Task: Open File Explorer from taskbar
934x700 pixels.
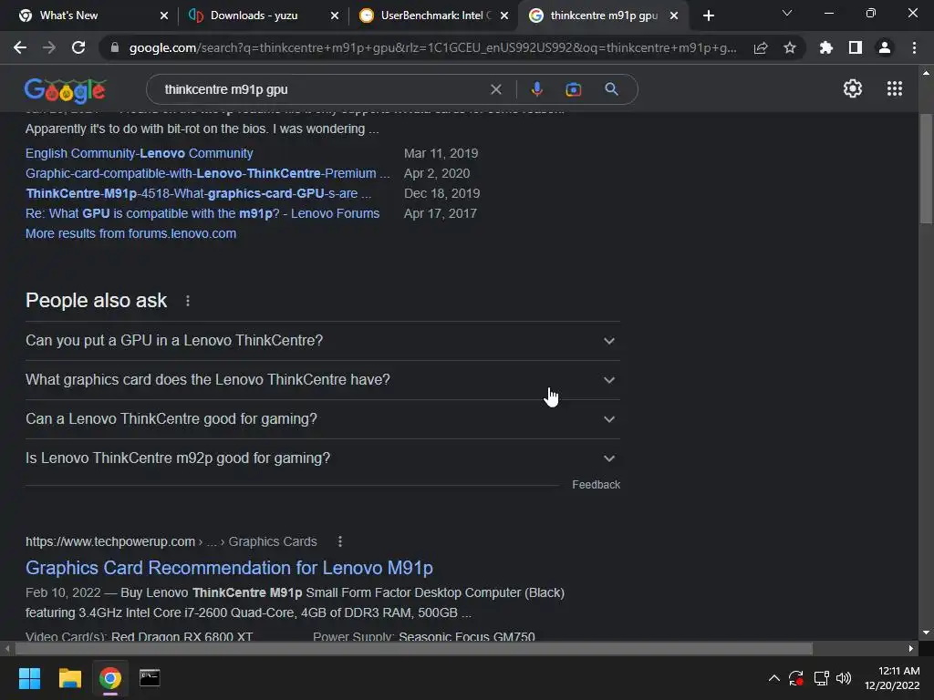Action: (69, 678)
